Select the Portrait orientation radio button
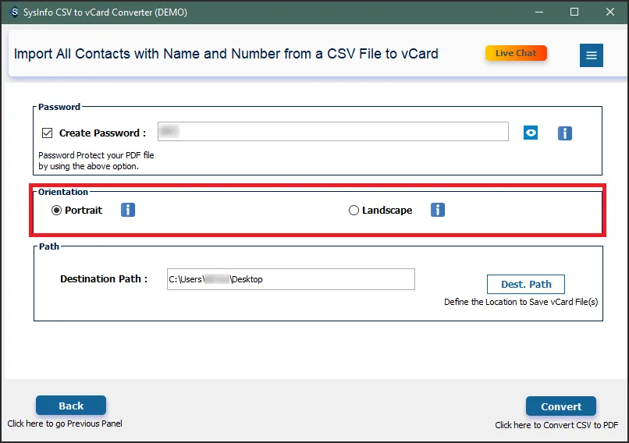The height and width of the screenshot is (443, 629). pos(56,210)
